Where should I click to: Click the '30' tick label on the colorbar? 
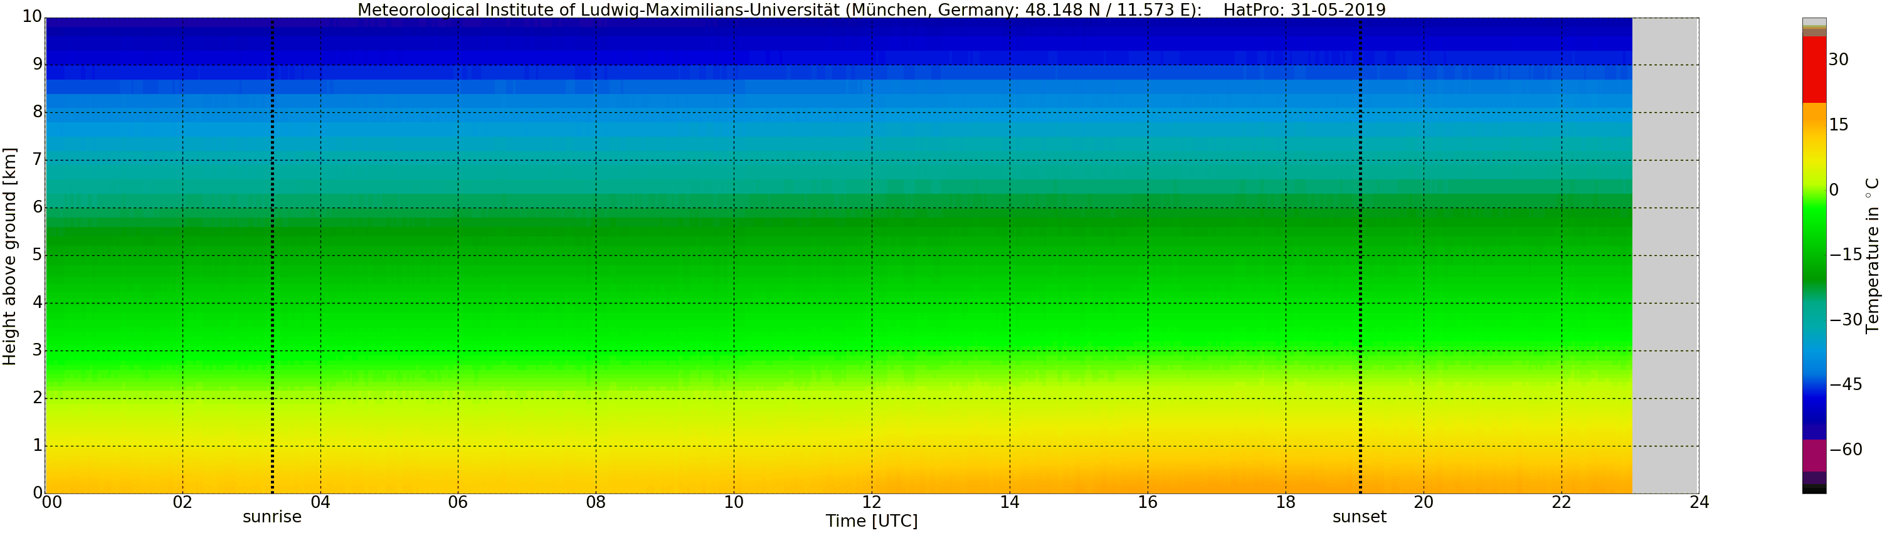tap(1839, 60)
